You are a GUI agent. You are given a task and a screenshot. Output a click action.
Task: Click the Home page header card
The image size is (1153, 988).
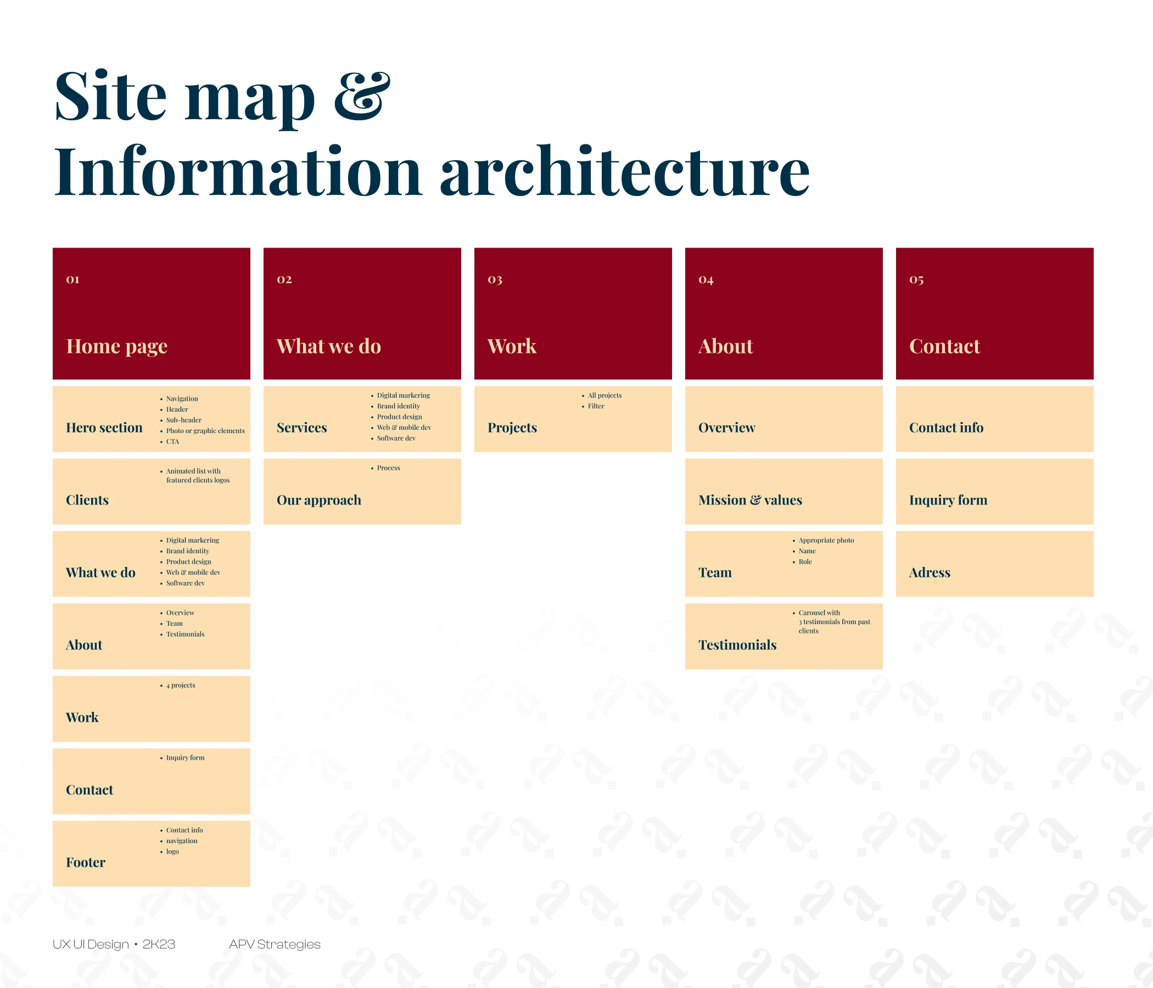pos(151,313)
